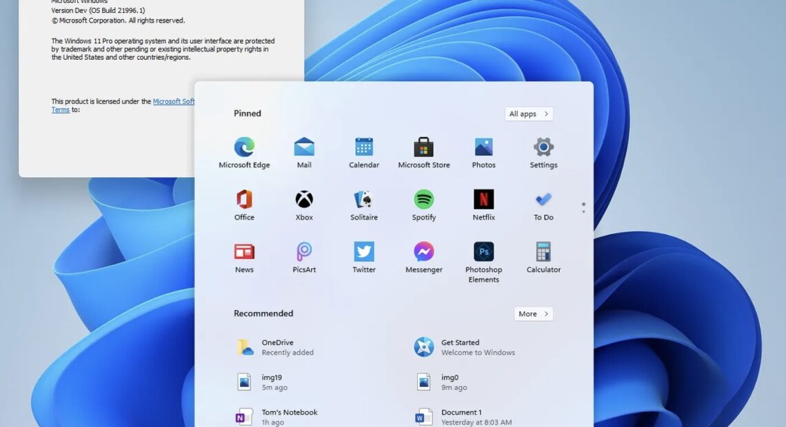Open the Xbox app
The image size is (786, 427).
pos(303,202)
